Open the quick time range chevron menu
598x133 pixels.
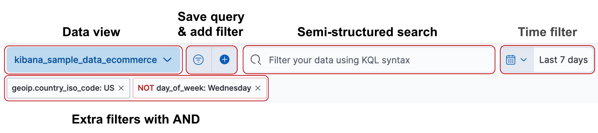coord(524,60)
